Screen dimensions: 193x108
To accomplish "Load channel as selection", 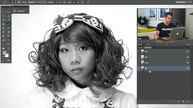I will point(174,101).
